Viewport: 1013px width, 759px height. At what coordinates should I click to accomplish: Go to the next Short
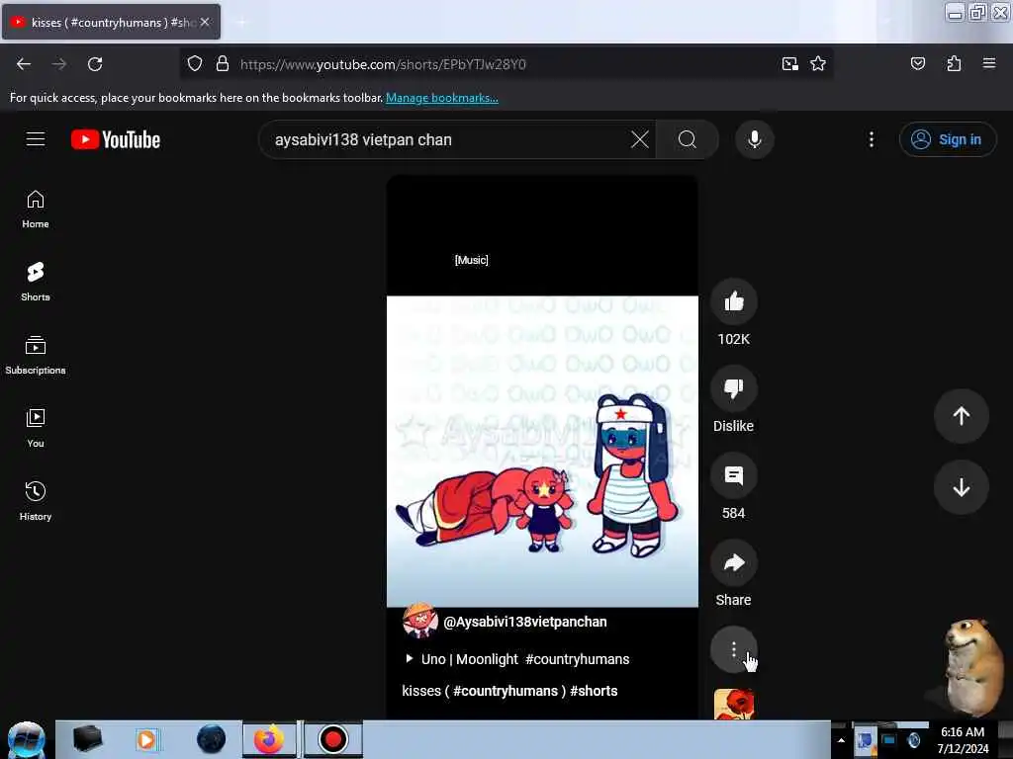(x=962, y=487)
